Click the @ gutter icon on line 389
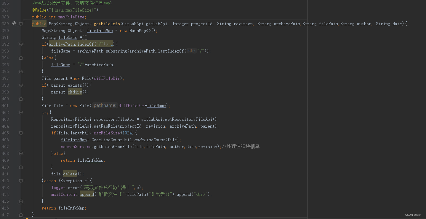426x219 pixels. point(14,23)
